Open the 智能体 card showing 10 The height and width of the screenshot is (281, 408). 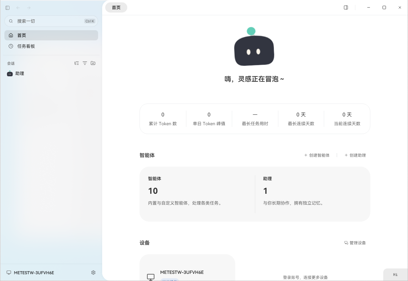click(x=197, y=194)
